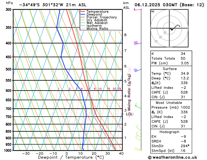Click the '450' pressure level label
This screenshot has width=207, height=160.
tap(9, 57)
